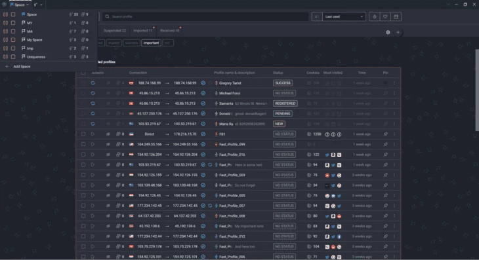Change the PENDING status on Donald
The height and width of the screenshot is (260, 479).
(283, 114)
